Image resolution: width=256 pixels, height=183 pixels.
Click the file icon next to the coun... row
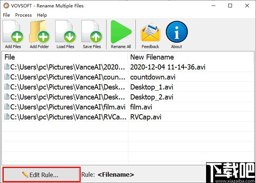pyautogui.click(x=7, y=77)
